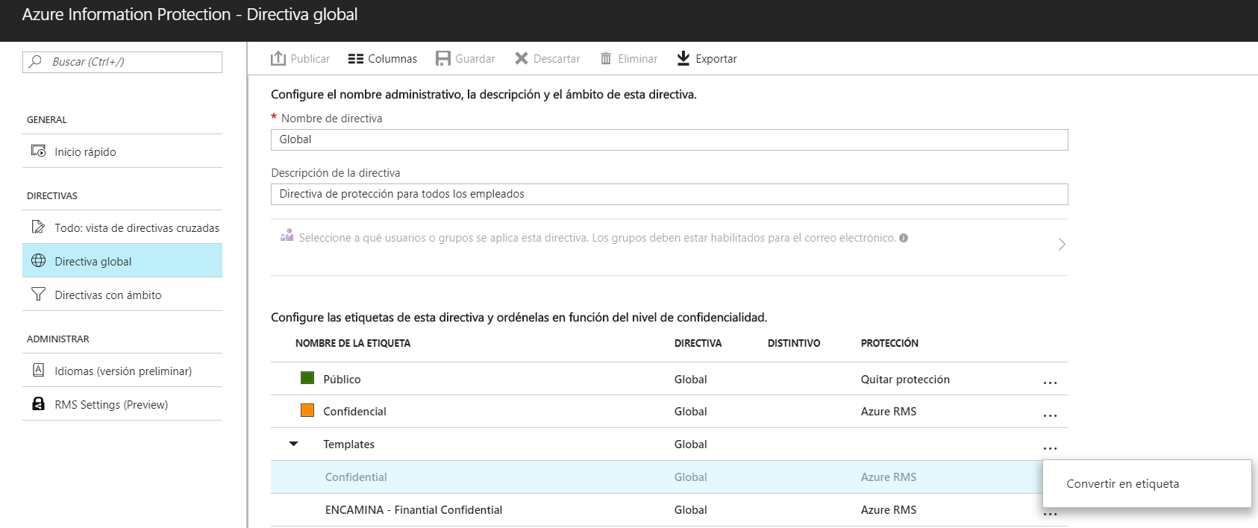Click the info icon after correo electrónico

[x=904, y=238]
